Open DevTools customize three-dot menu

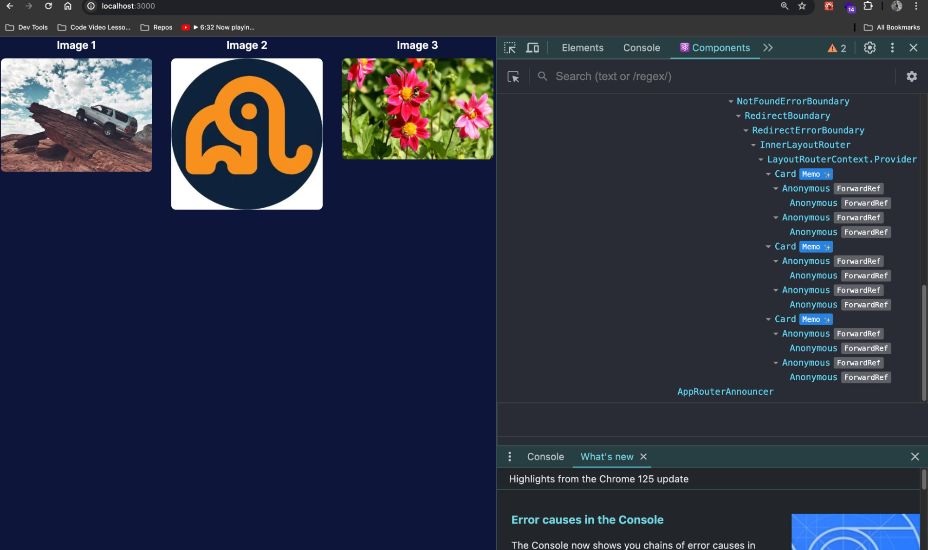coord(892,48)
